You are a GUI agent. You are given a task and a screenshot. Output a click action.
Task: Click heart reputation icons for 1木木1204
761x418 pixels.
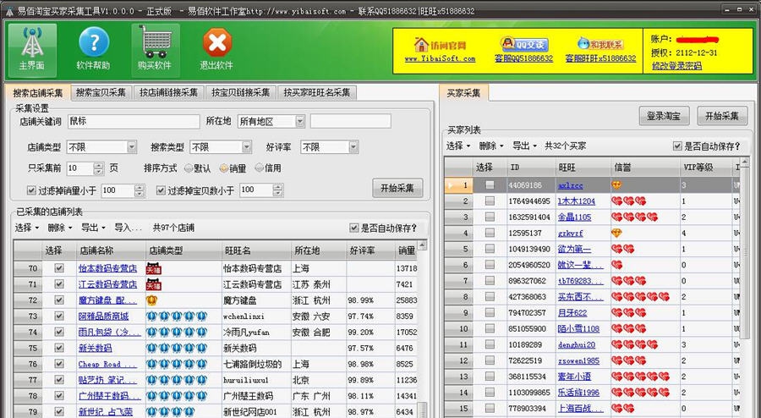coord(628,201)
